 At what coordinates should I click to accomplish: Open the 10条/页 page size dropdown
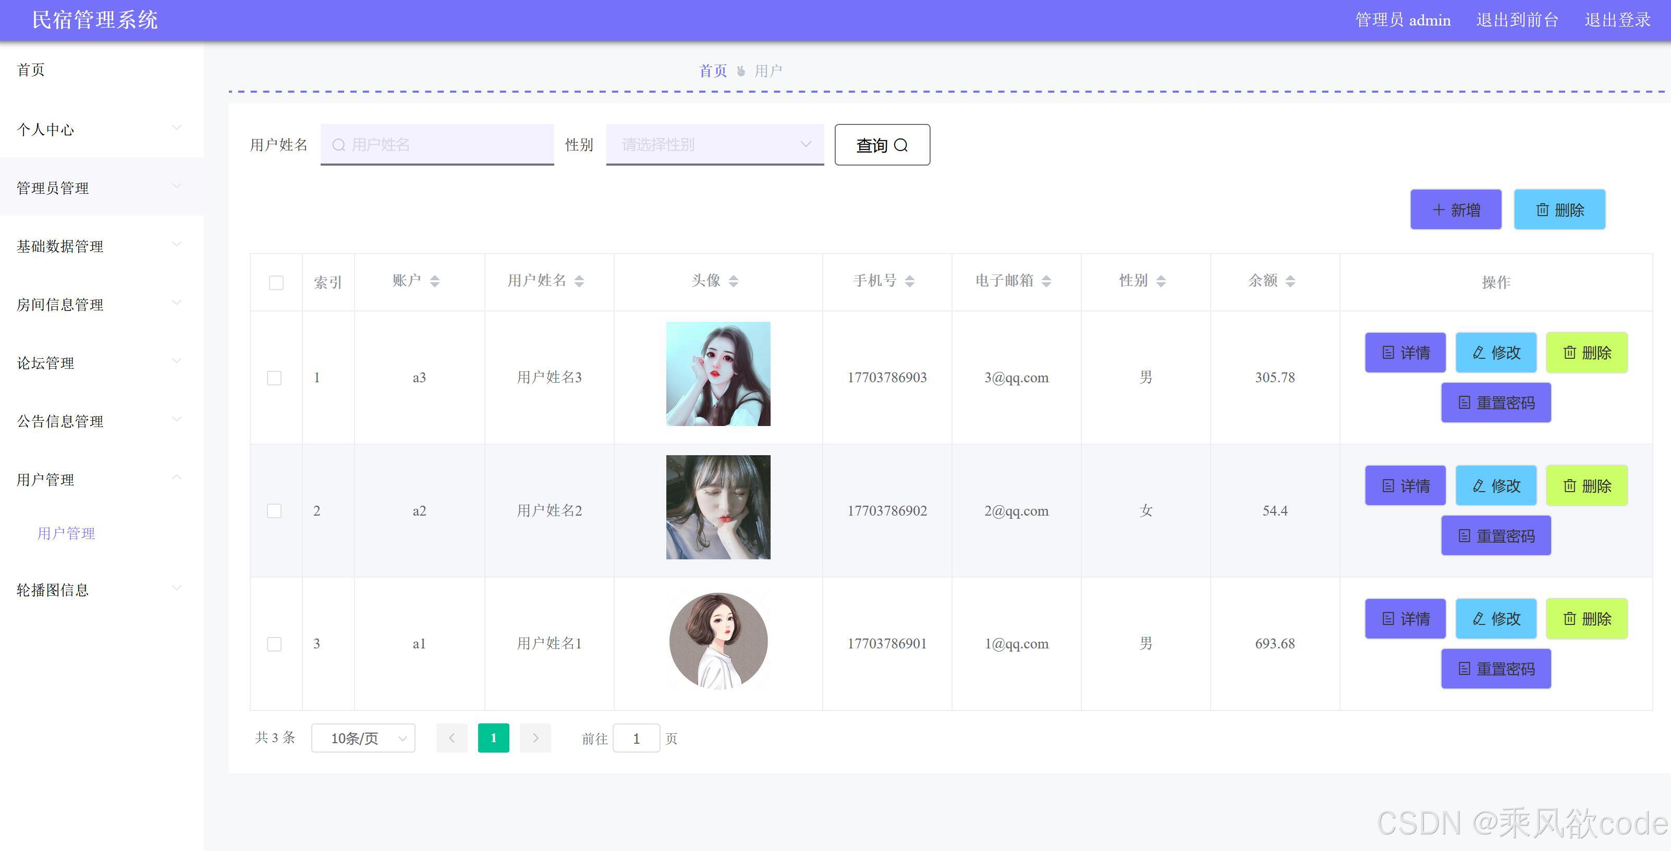point(362,737)
